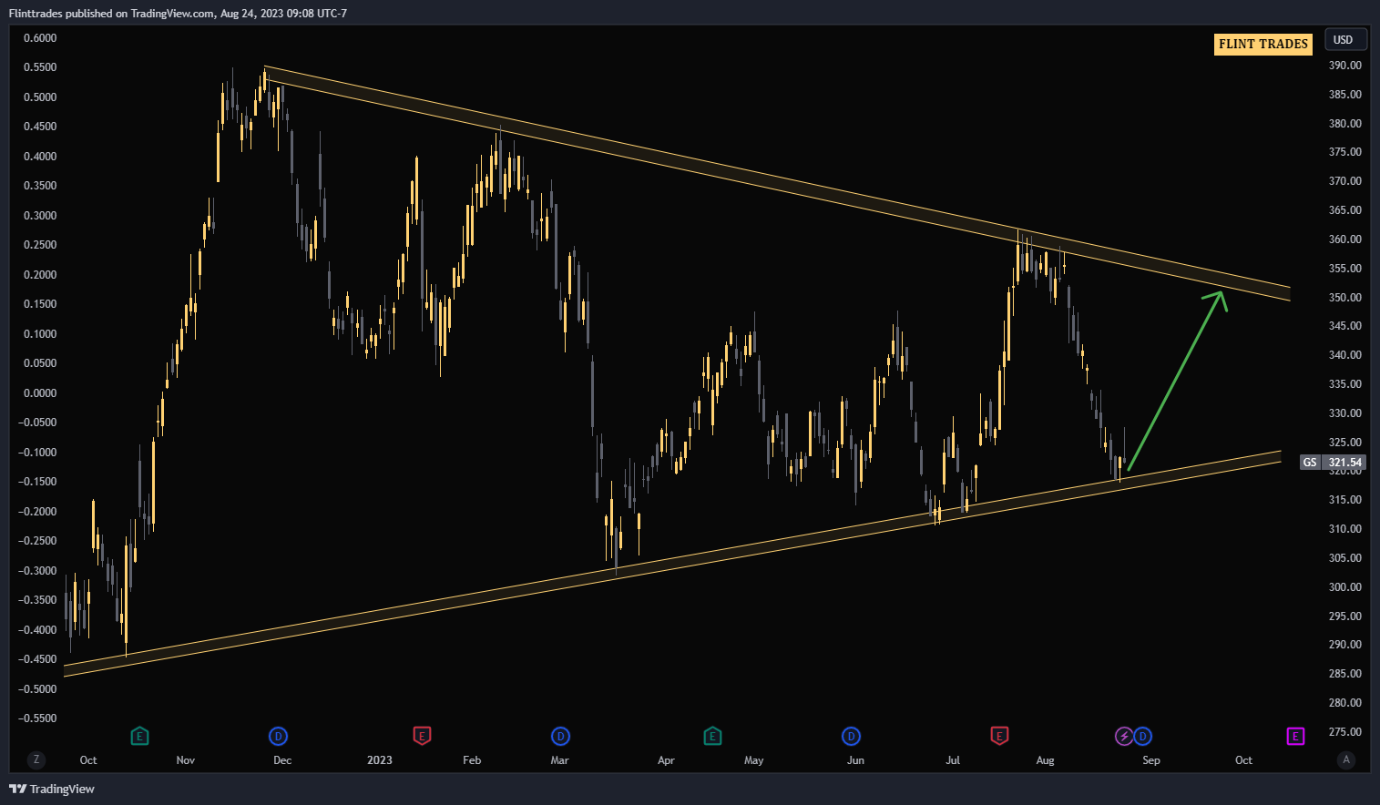Click the purple lightning event icon near September
Viewport: 1380px width, 805px height.
[1125, 736]
